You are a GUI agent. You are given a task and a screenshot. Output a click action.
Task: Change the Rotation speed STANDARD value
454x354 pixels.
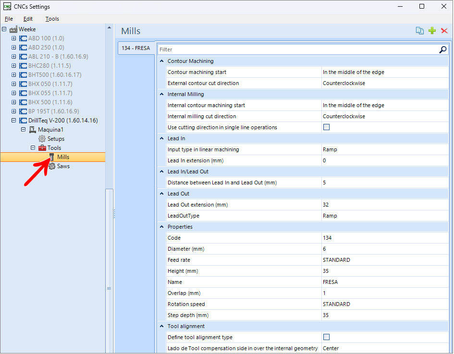[385, 304]
